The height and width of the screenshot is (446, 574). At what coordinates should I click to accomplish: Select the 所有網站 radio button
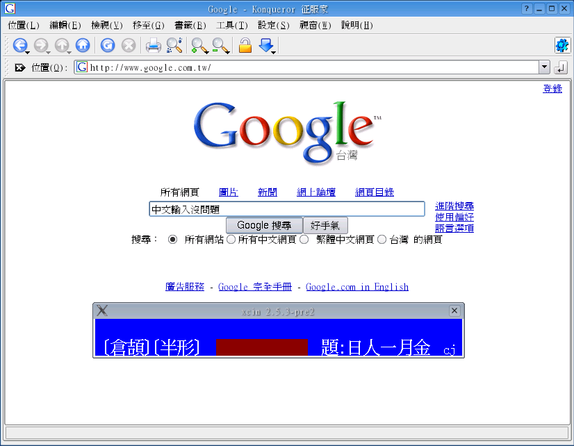click(173, 240)
